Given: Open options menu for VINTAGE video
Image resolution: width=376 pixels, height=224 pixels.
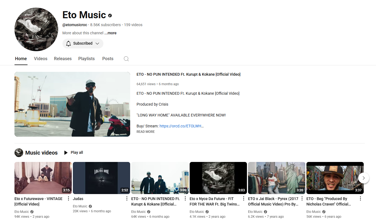Looking at the screenshot, I should (x=68, y=199).
